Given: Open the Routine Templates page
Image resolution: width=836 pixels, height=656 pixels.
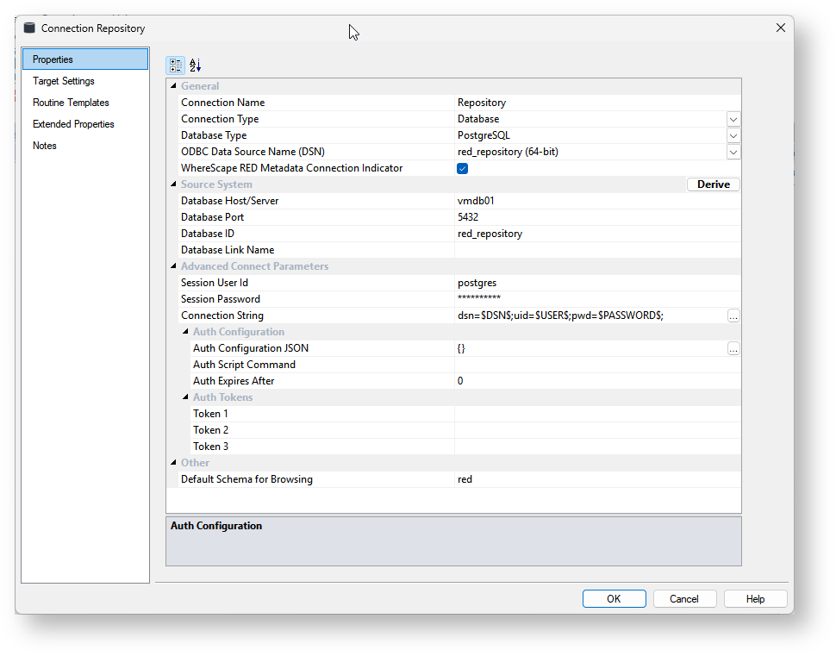Looking at the screenshot, I should tap(85, 103).
